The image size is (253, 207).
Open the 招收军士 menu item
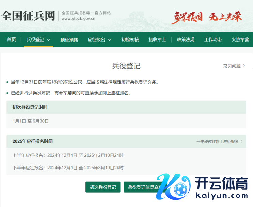[x=157, y=39]
